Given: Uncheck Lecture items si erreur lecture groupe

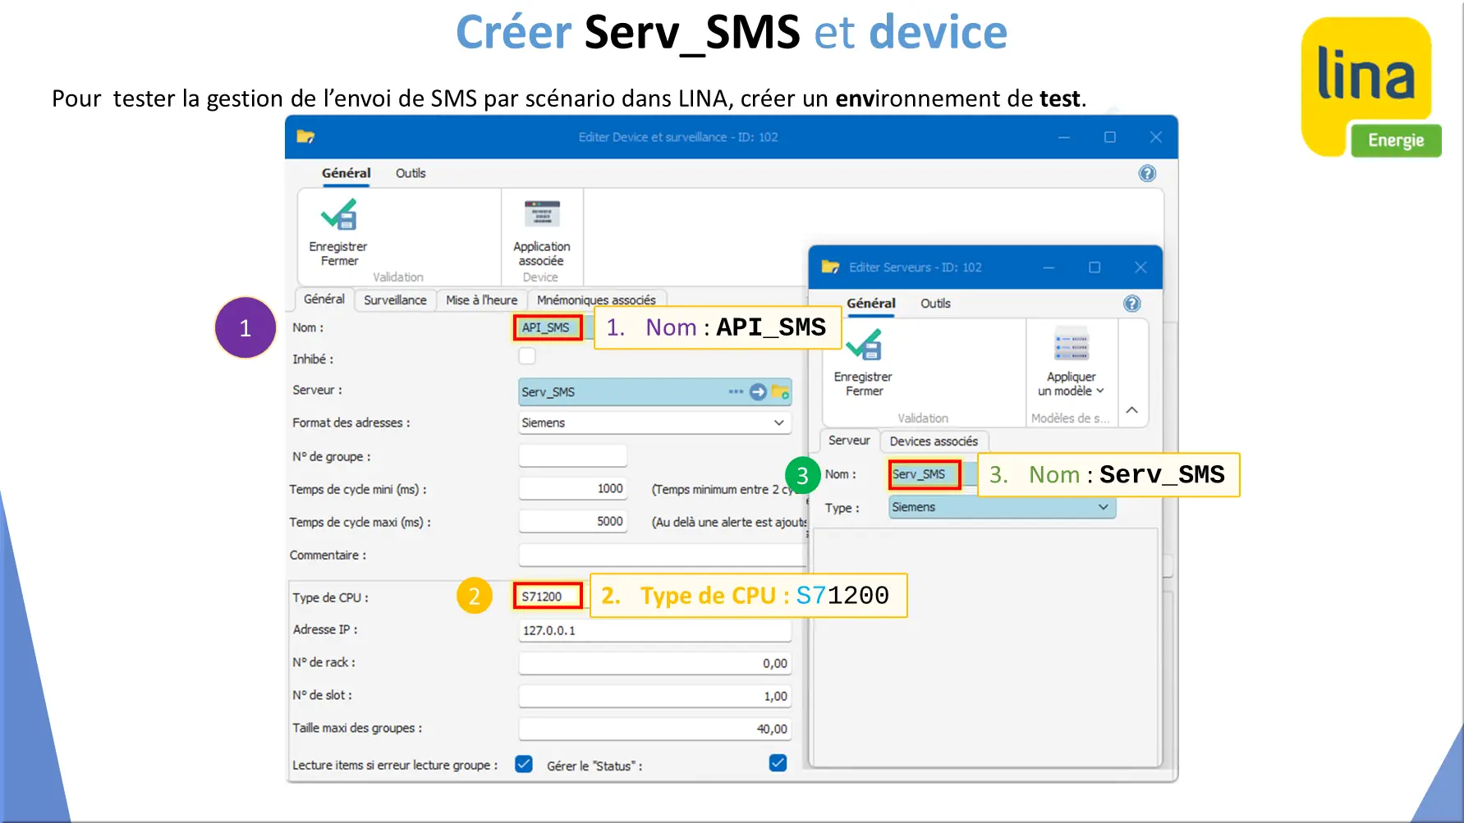Looking at the screenshot, I should [x=524, y=764].
